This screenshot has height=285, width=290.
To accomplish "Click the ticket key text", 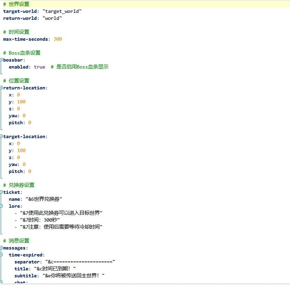I will coord(12,192).
